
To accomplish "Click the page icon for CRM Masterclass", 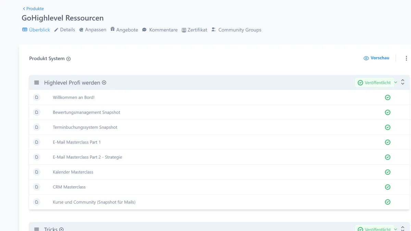I will (x=37, y=187).
